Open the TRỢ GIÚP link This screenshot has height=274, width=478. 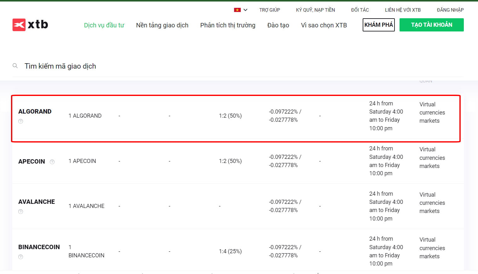click(x=270, y=10)
